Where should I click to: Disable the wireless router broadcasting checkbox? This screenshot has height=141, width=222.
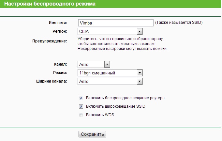[81, 98]
